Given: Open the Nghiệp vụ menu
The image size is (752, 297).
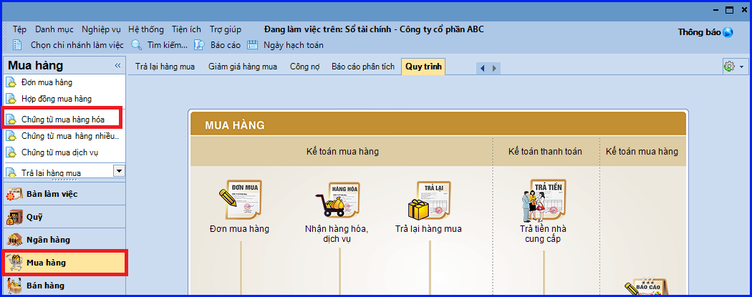Looking at the screenshot, I should tap(101, 29).
